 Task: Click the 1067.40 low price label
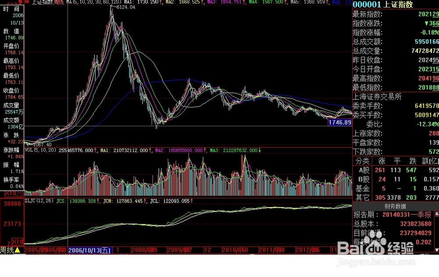42,145
